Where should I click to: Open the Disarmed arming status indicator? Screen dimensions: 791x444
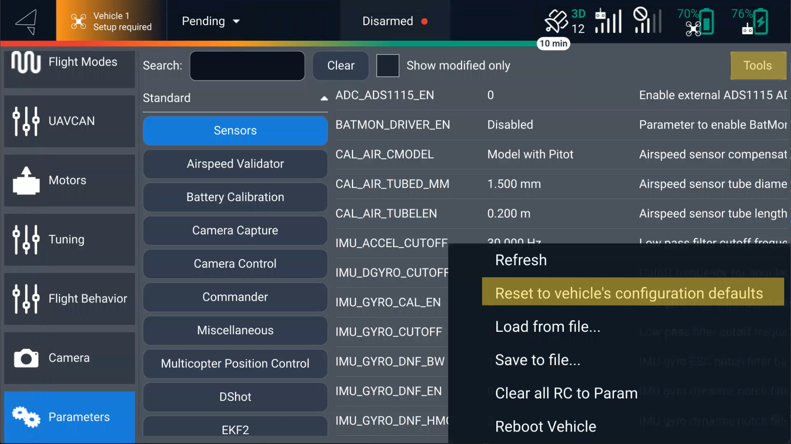coord(394,21)
